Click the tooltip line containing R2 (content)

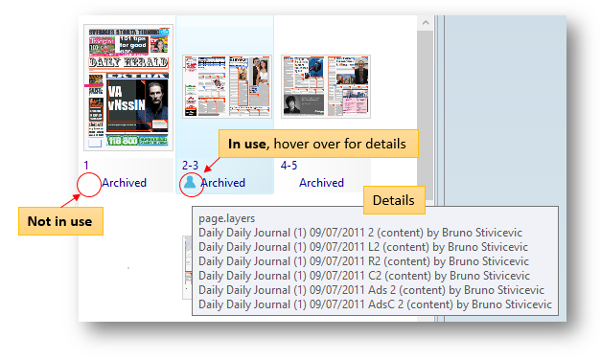tap(363, 261)
